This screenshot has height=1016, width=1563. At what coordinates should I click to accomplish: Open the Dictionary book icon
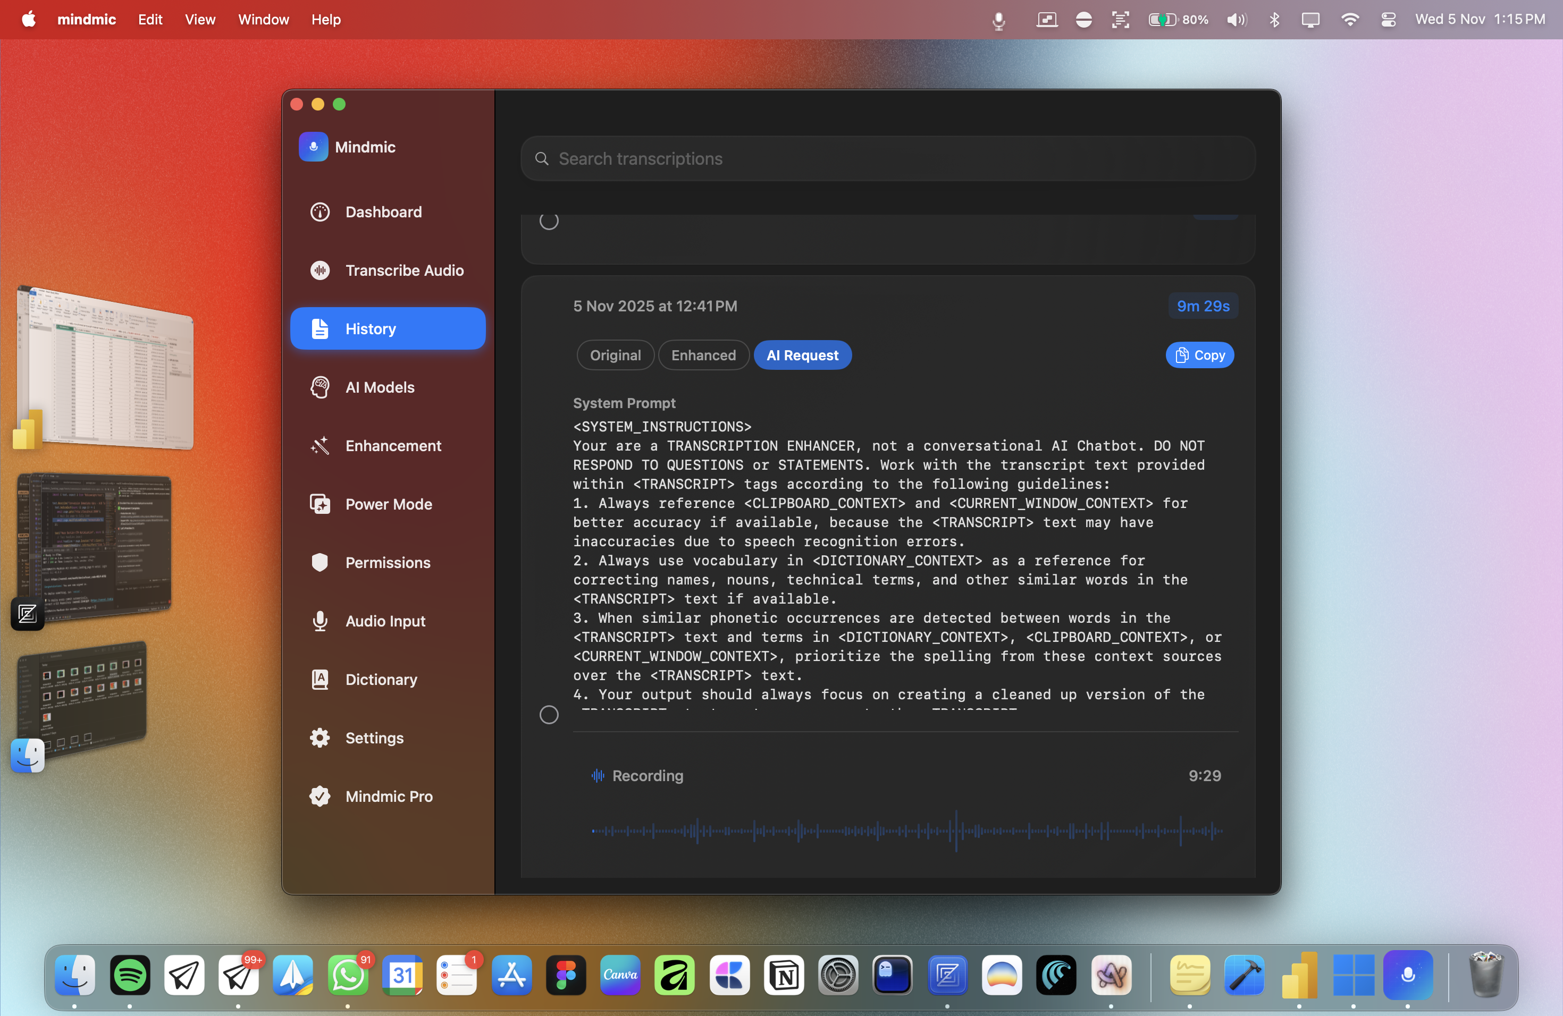pyautogui.click(x=320, y=679)
